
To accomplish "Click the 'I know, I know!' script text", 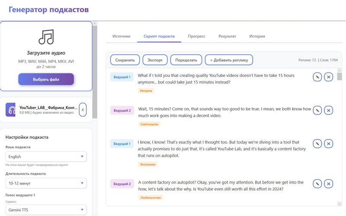I will (222, 149).
